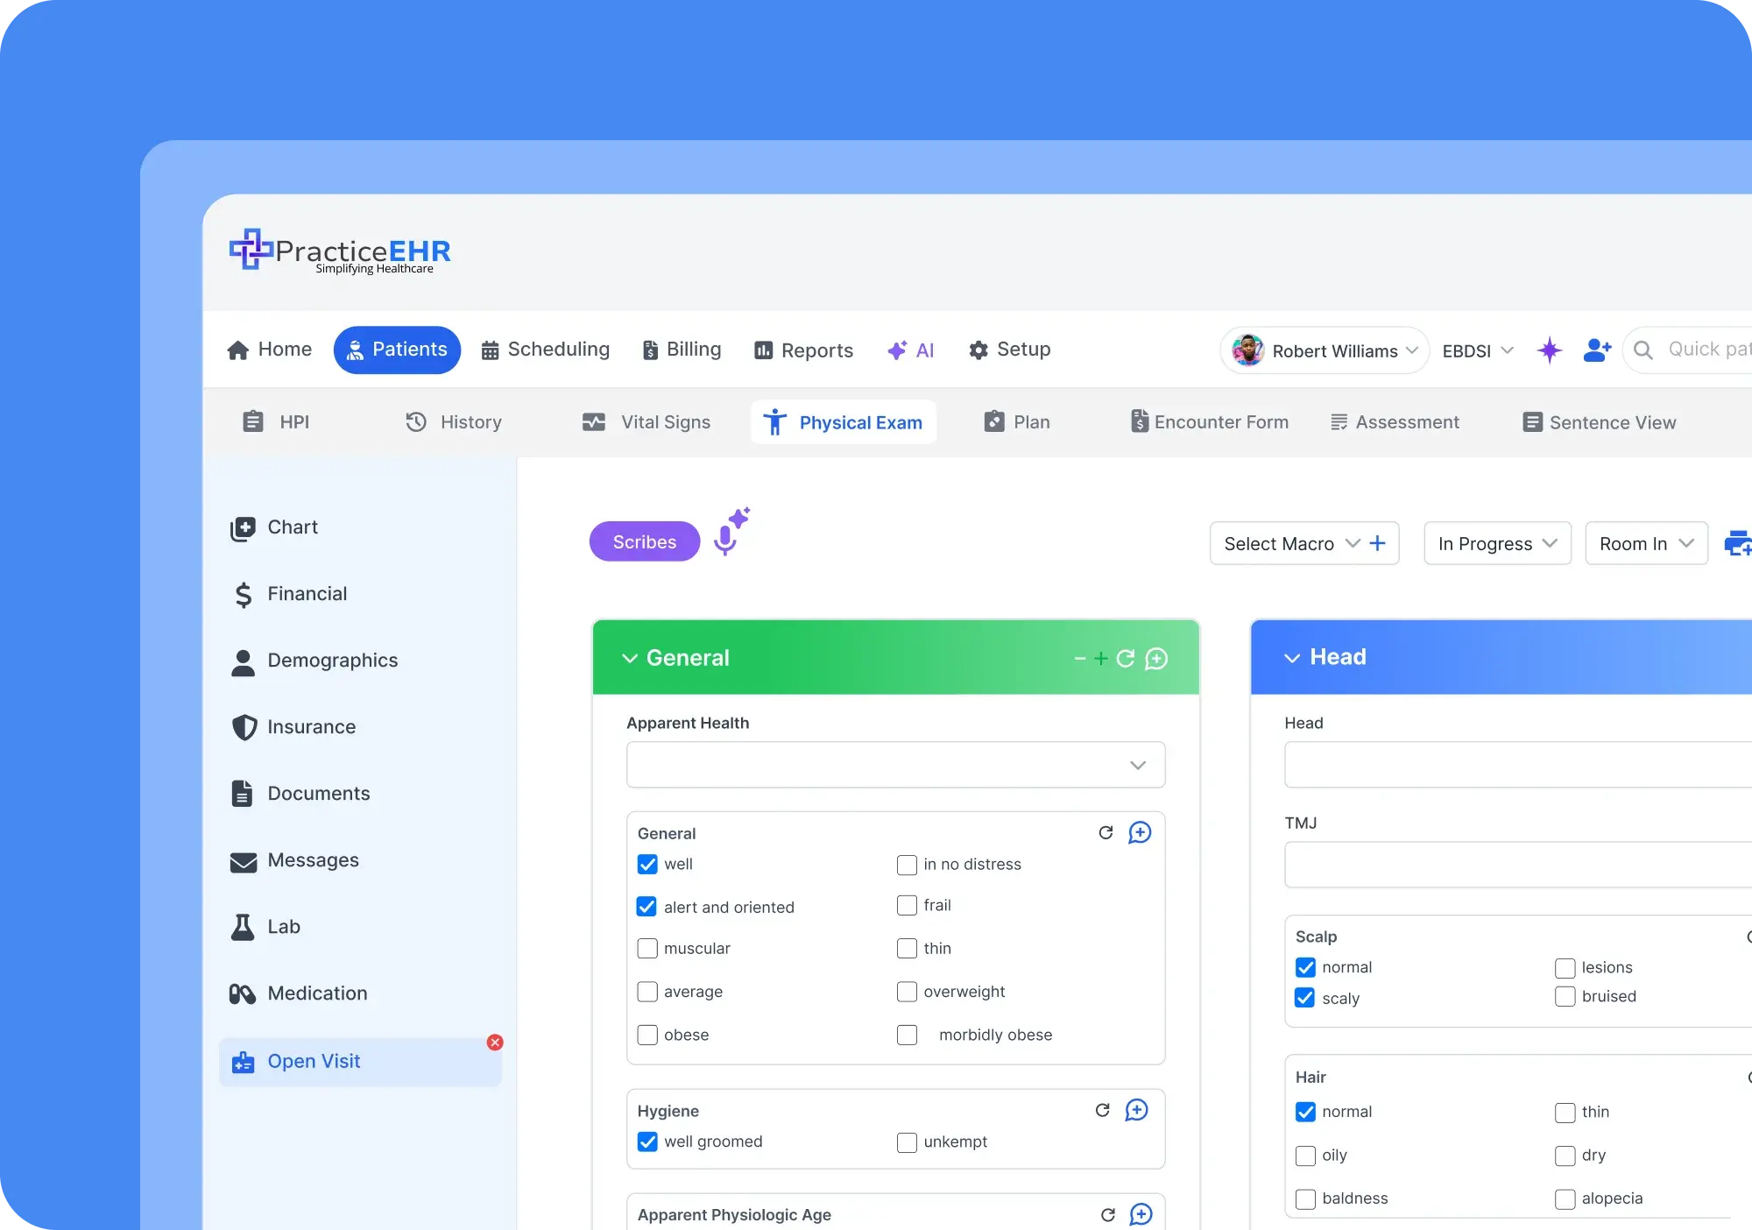
Task: Switch to the Vital Signs tab
Action: (x=646, y=421)
